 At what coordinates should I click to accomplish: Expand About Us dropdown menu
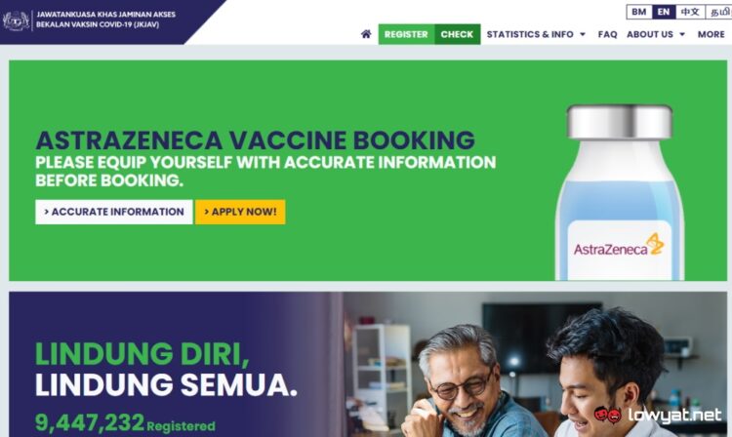point(656,34)
